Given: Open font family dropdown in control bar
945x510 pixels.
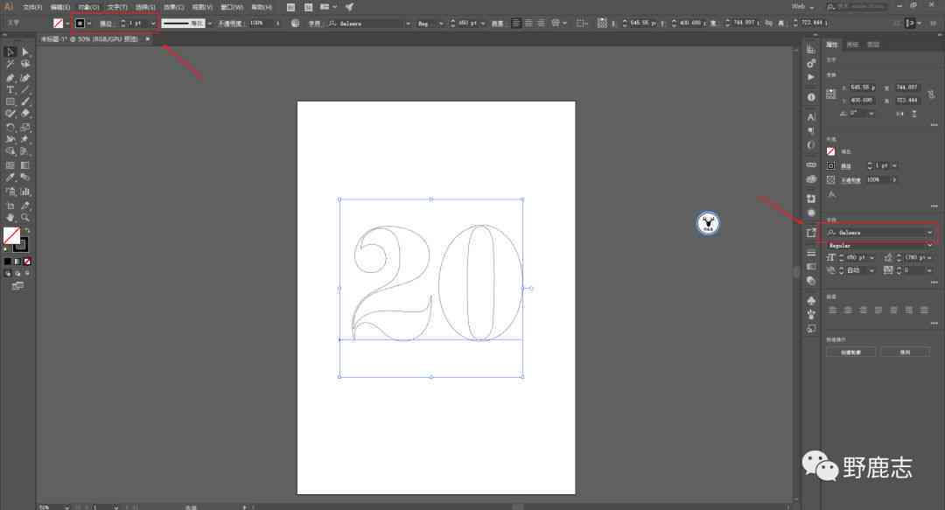Looking at the screenshot, I should 408,24.
